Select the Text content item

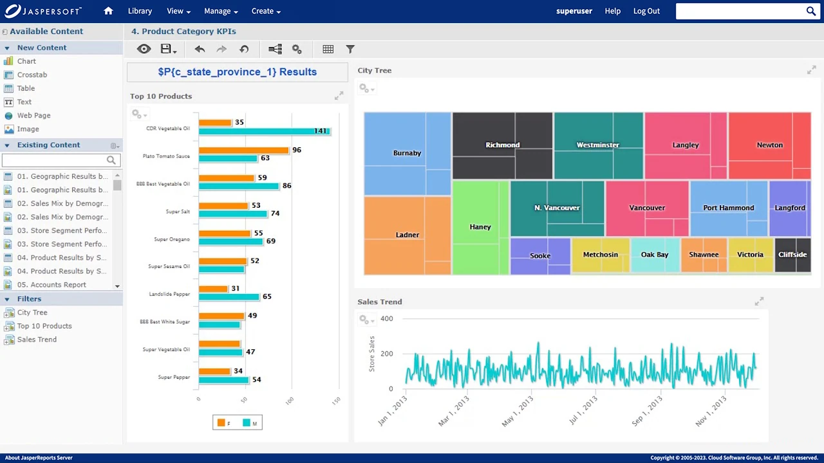(x=24, y=102)
